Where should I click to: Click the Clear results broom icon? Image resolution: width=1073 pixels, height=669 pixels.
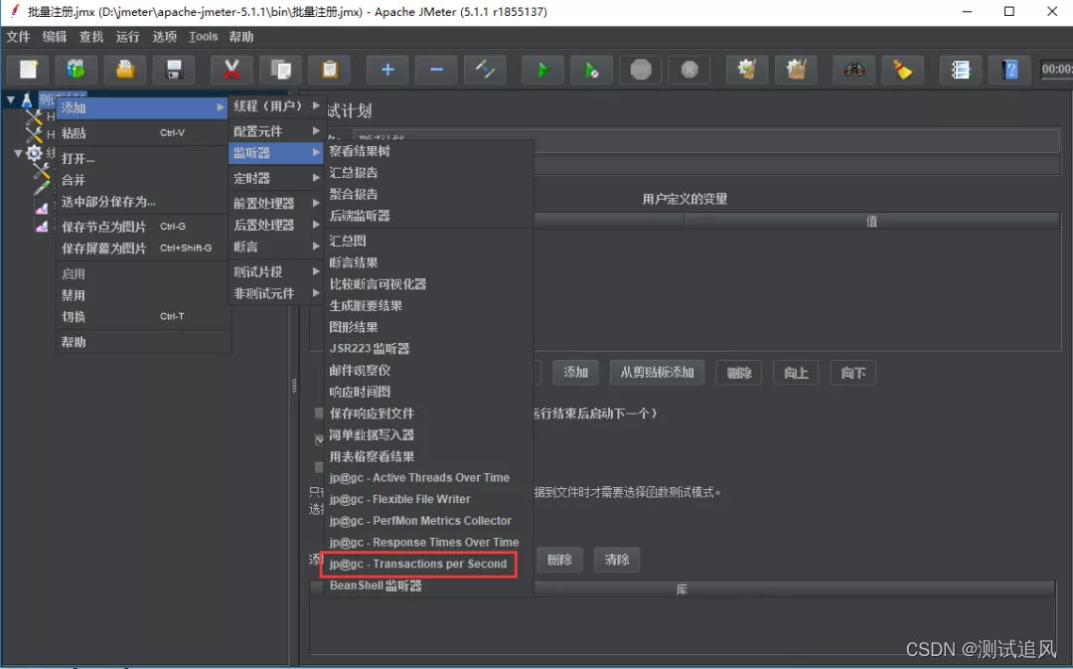(x=746, y=70)
